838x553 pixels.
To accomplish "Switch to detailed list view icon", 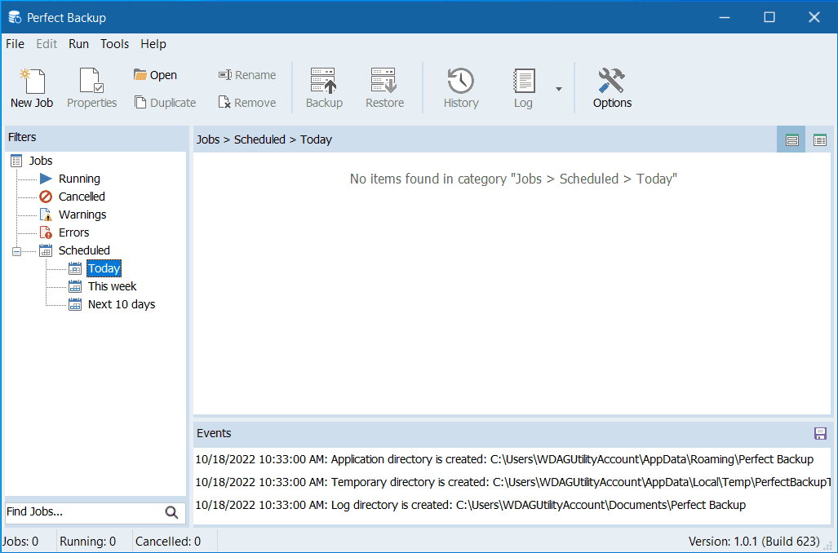I will pos(819,140).
